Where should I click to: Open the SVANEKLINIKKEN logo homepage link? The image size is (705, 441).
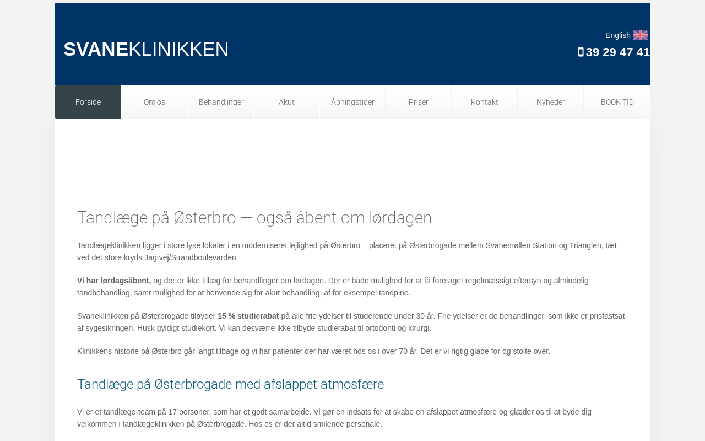click(x=146, y=50)
